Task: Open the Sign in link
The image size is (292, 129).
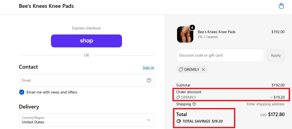Action: coord(148,67)
